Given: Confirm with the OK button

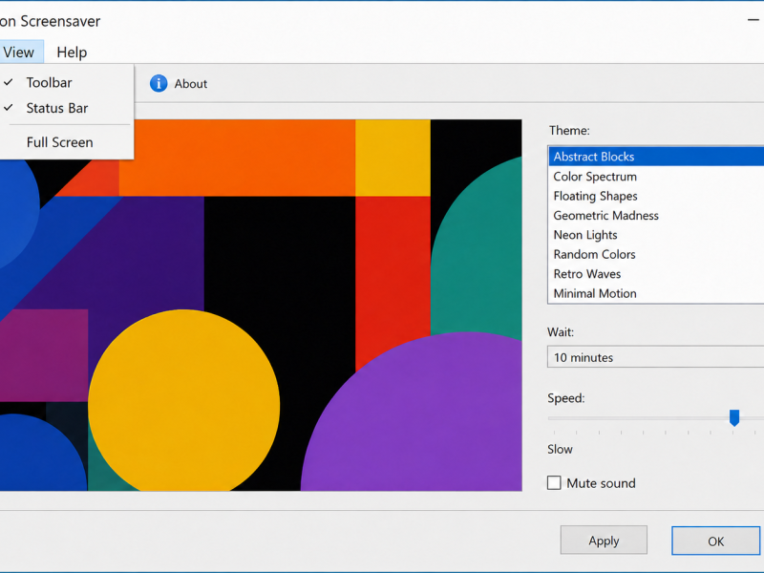Looking at the screenshot, I should pyautogui.click(x=715, y=541).
